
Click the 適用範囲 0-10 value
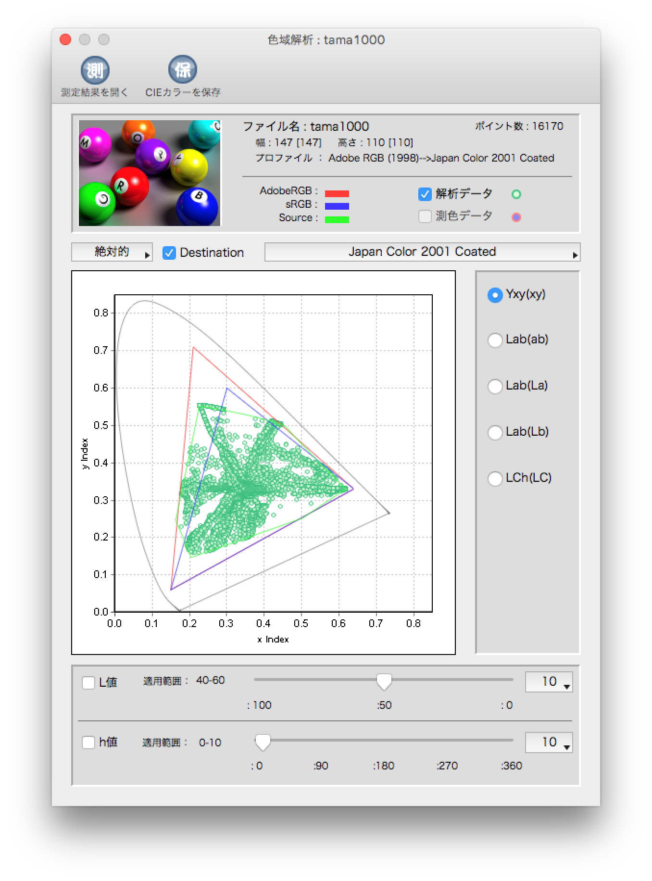[x=210, y=743]
